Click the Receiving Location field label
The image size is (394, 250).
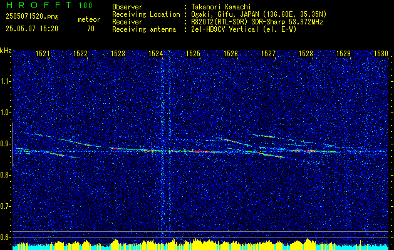tap(146, 14)
